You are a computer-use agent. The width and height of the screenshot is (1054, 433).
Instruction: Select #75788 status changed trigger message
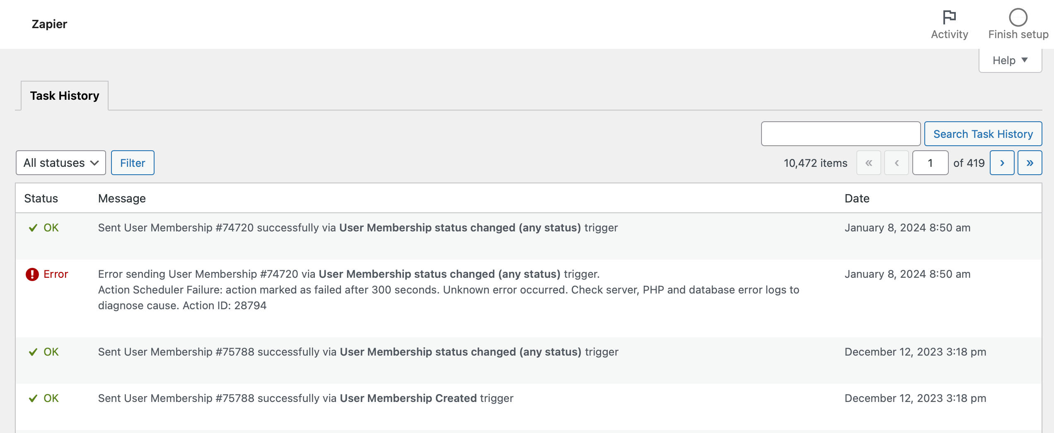(x=358, y=352)
